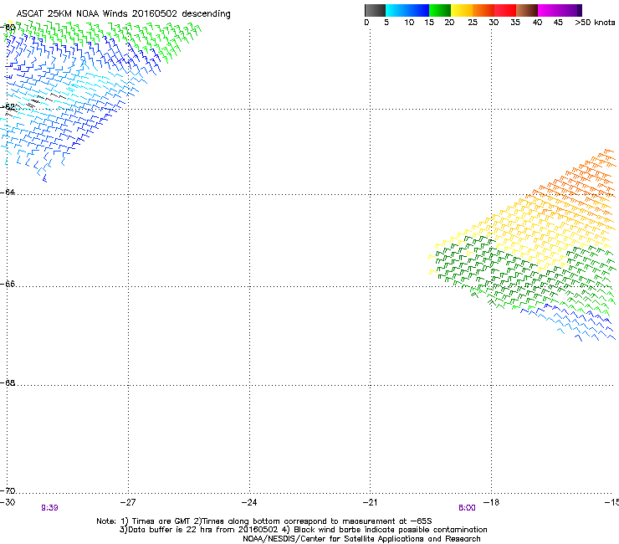
Task: Click the "40" label under the color bar
Action: click(x=537, y=23)
